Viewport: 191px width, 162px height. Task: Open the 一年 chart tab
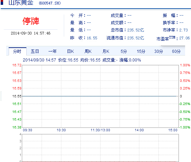tap(52, 51)
